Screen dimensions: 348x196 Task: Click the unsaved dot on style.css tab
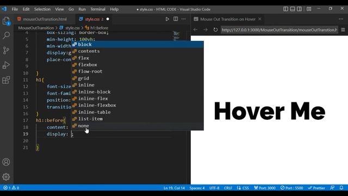pos(108,19)
